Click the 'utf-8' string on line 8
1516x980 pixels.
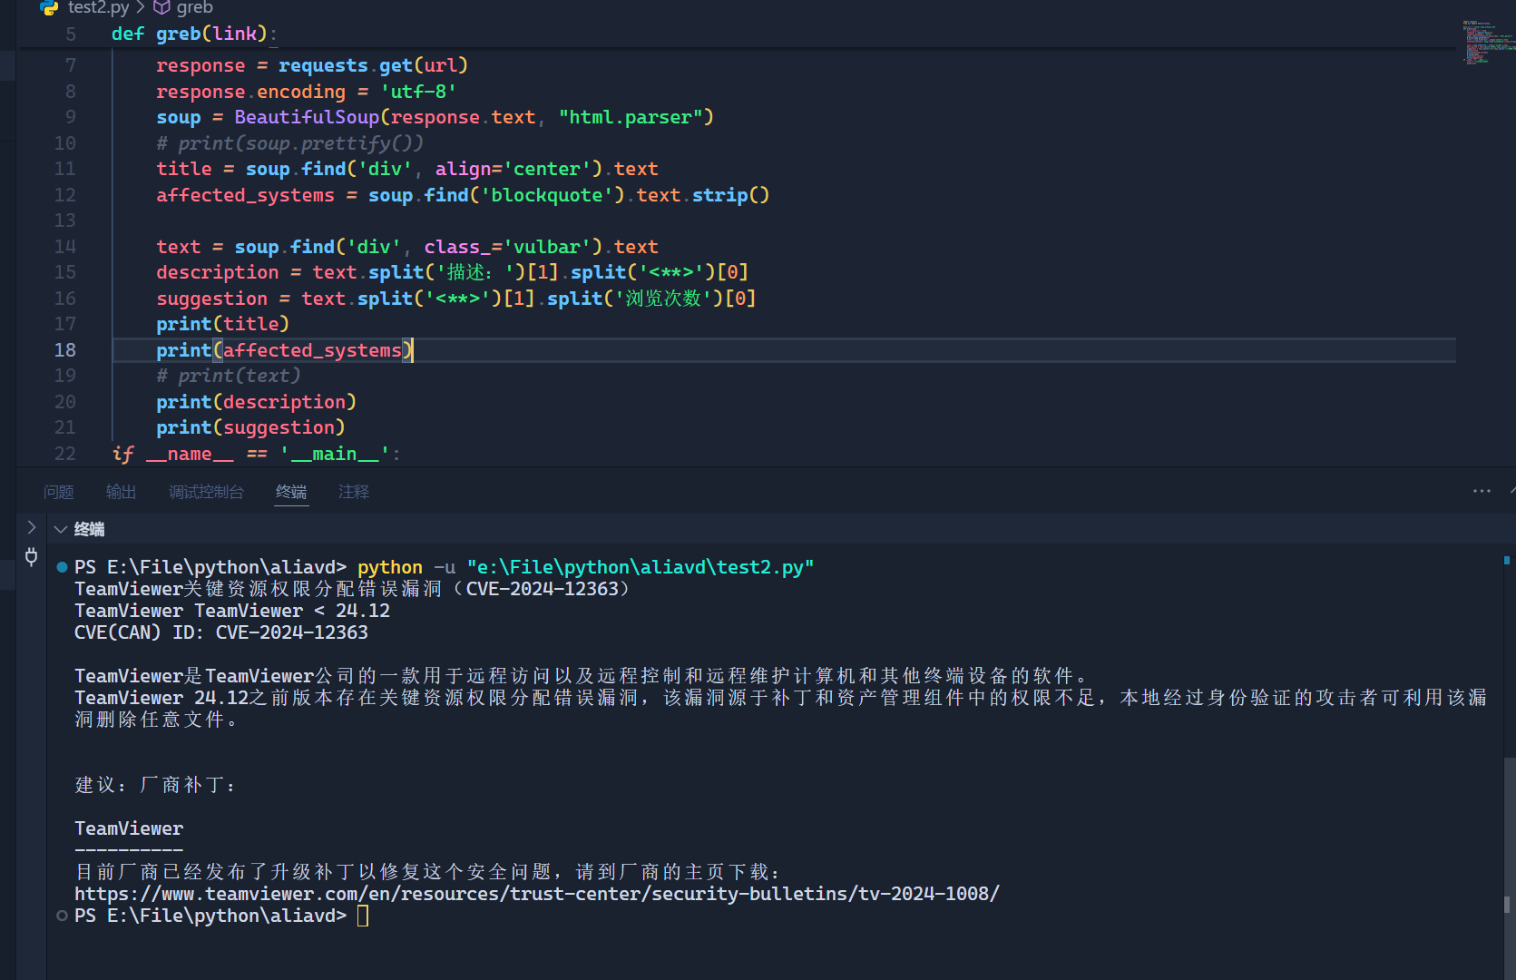point(418,92)
